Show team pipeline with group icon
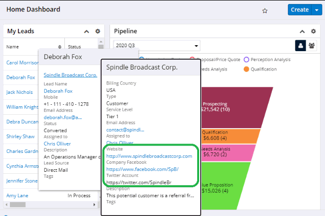The height and width of the screenshot is (216, 325). [312, 46]
